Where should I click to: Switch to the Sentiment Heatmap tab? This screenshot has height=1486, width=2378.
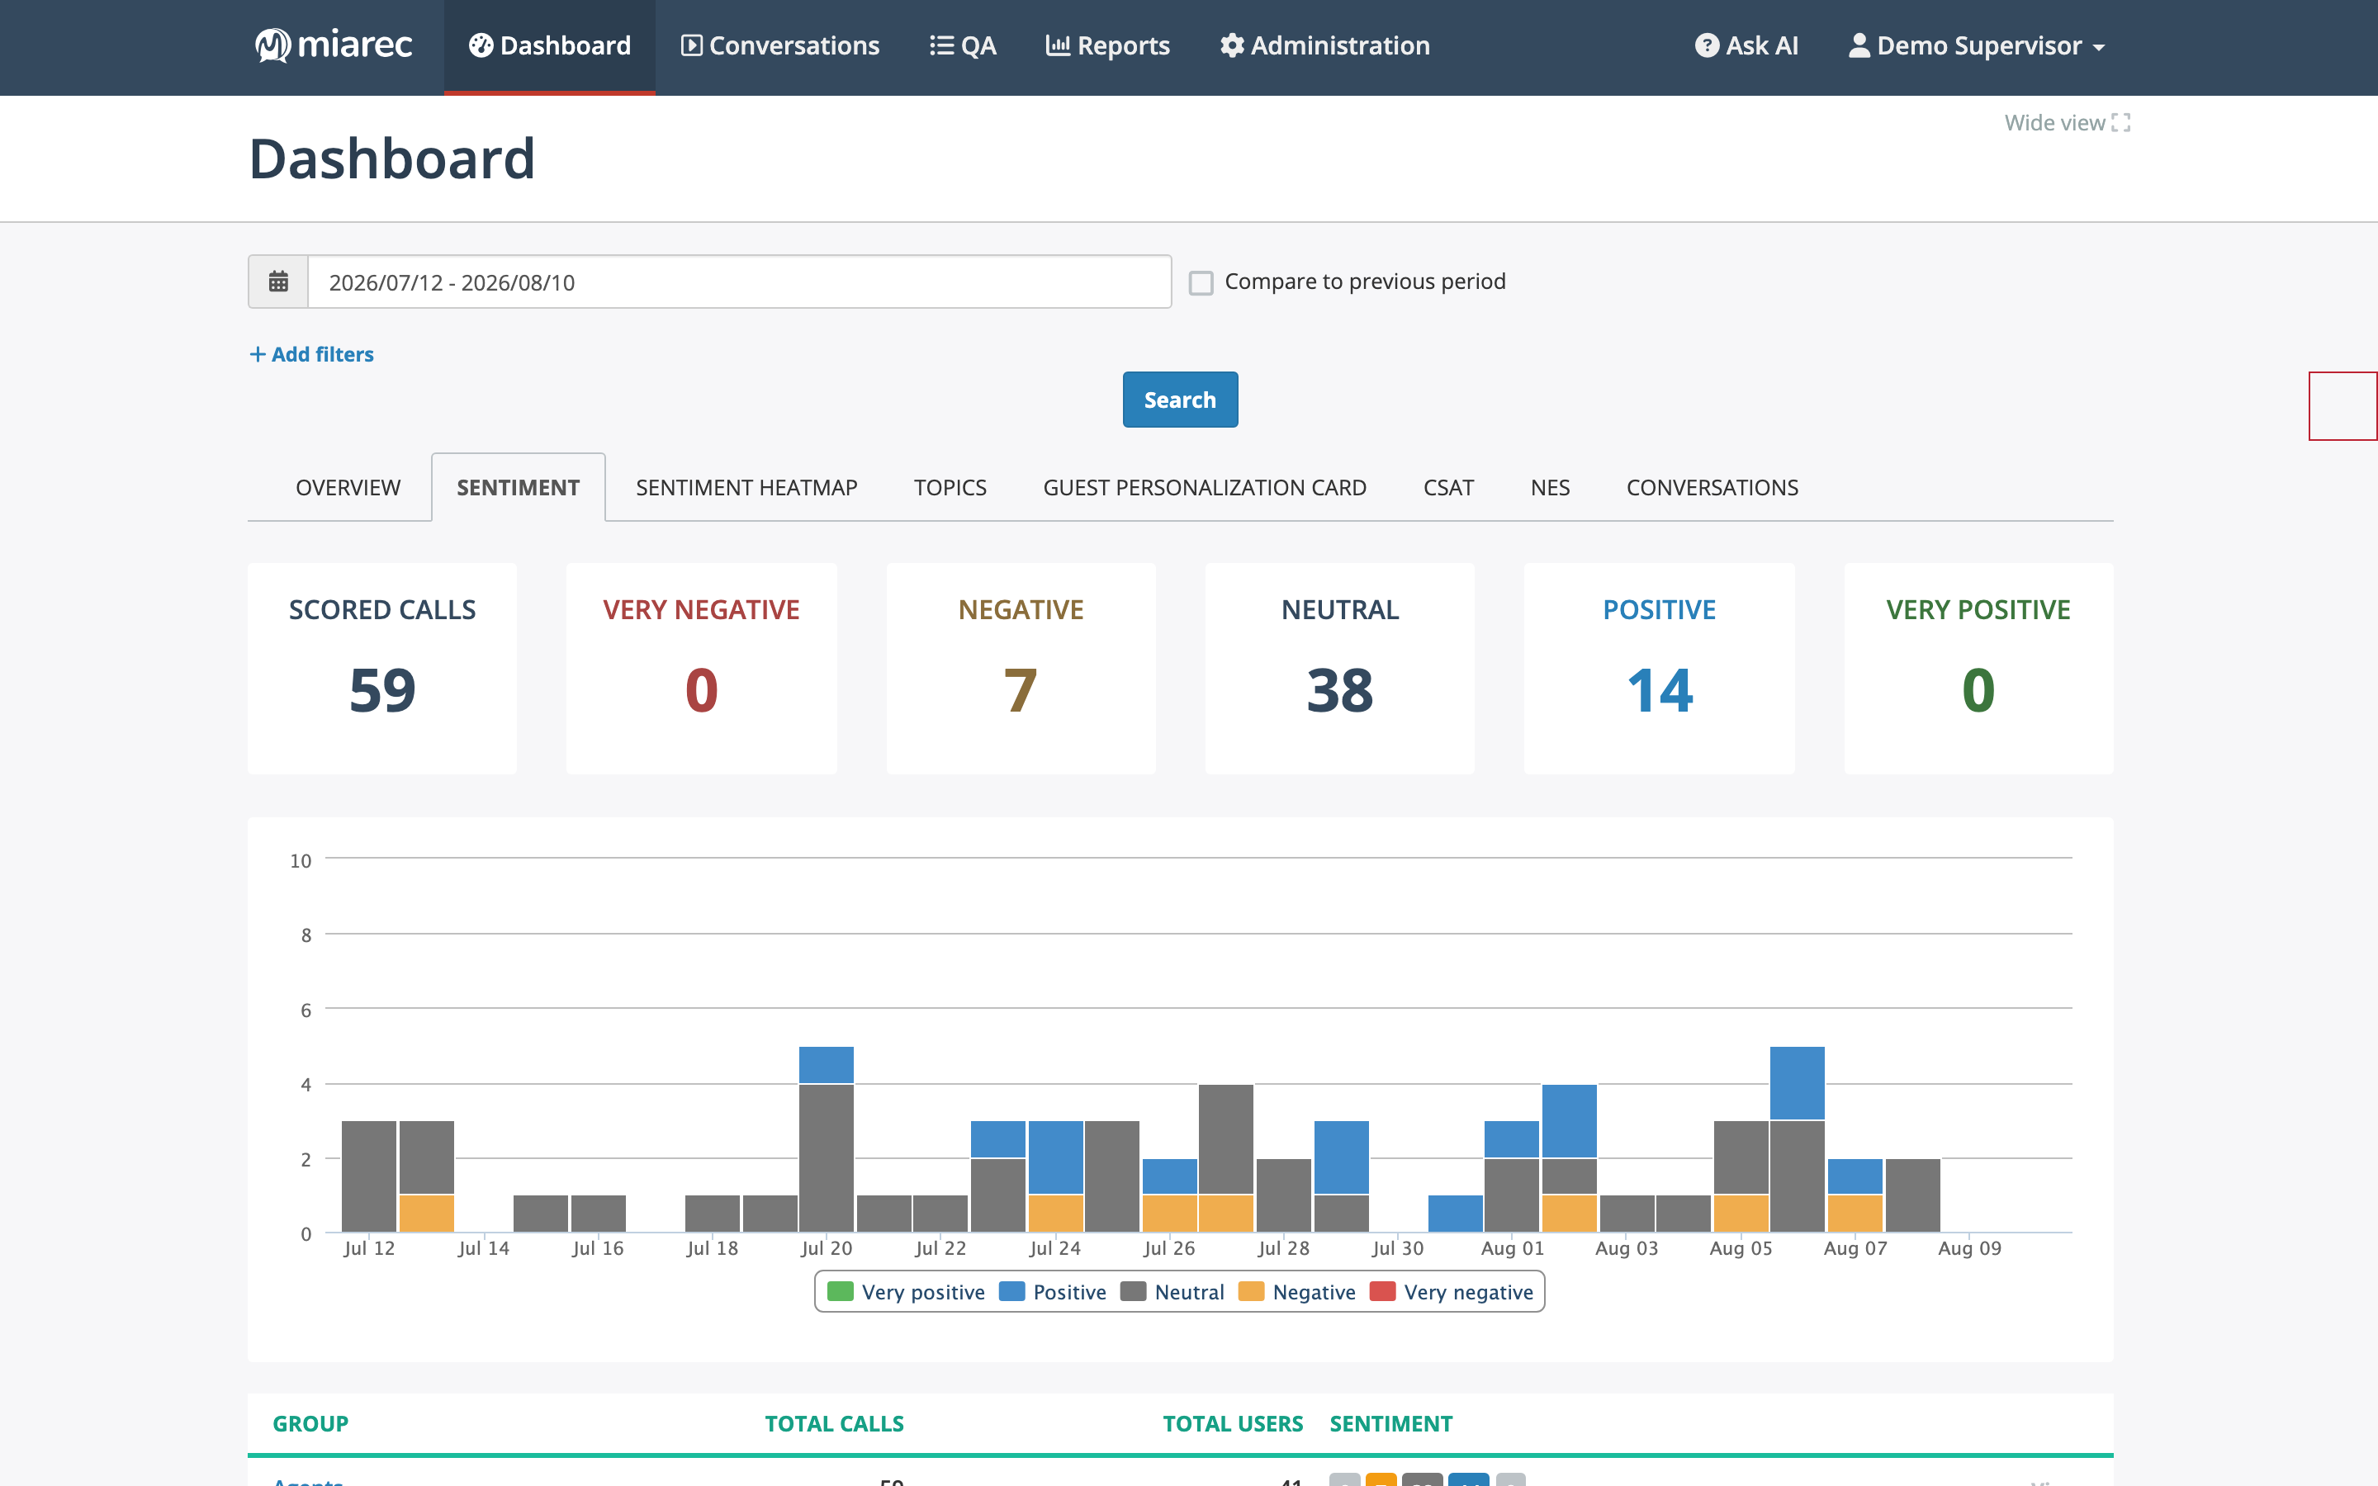(x=746, y=487)
